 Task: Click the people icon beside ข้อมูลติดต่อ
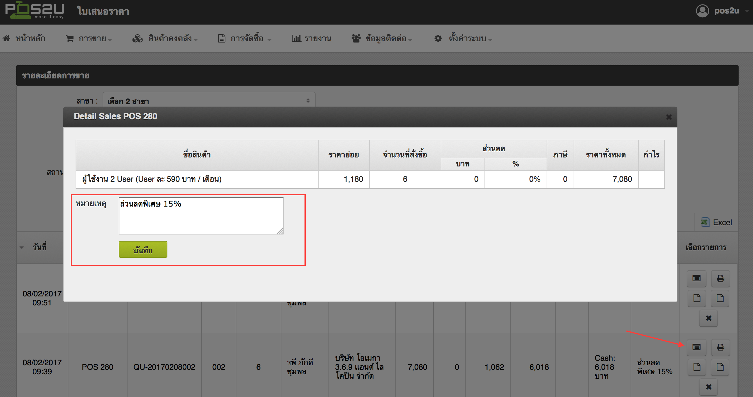click(356, 39)
